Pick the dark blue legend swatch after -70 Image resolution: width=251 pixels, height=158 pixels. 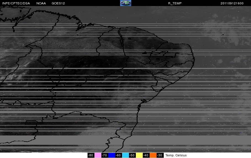coord(112,155)
